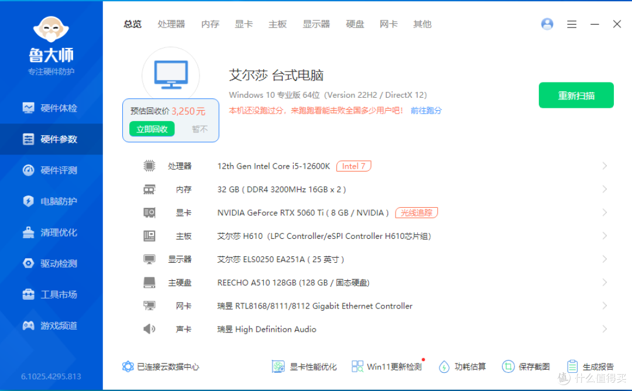This screenshot has height=391, width=632.
Task: Select 硬件参数 in the sidebar
Action: [51, 139]
